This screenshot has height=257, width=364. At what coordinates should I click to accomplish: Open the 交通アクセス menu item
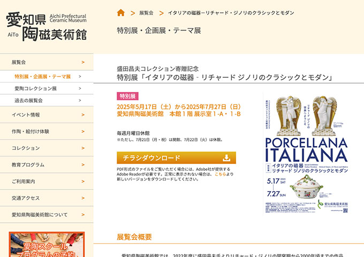[x=47, y=198]
